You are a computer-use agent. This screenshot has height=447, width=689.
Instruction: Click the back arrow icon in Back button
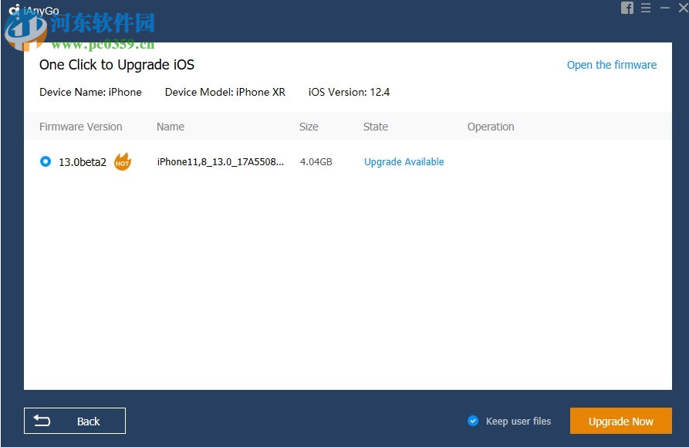click(x=42, y=421)
